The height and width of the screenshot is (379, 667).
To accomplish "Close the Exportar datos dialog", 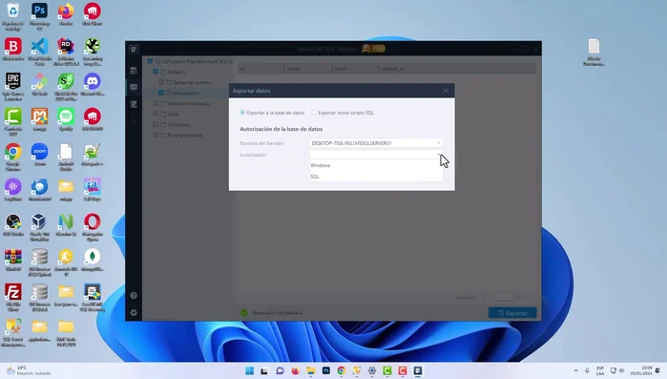I will [x=446, y=91].
